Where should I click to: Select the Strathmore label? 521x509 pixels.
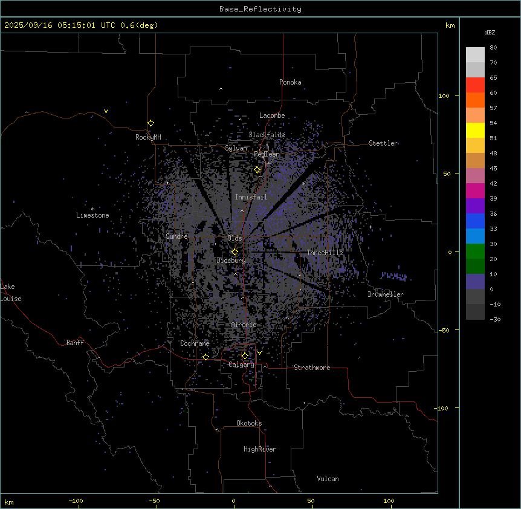click(312, 368)
